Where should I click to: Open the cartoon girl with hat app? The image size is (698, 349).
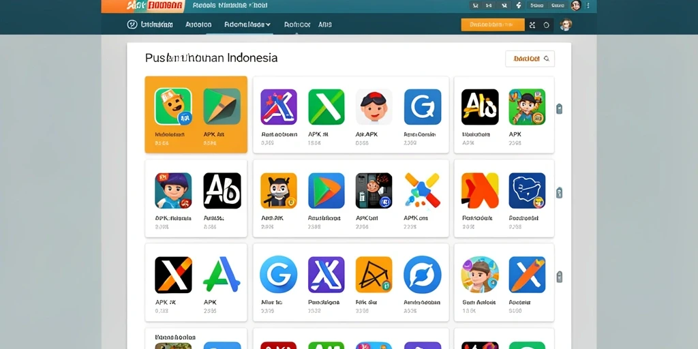click(x=480, y=275)
